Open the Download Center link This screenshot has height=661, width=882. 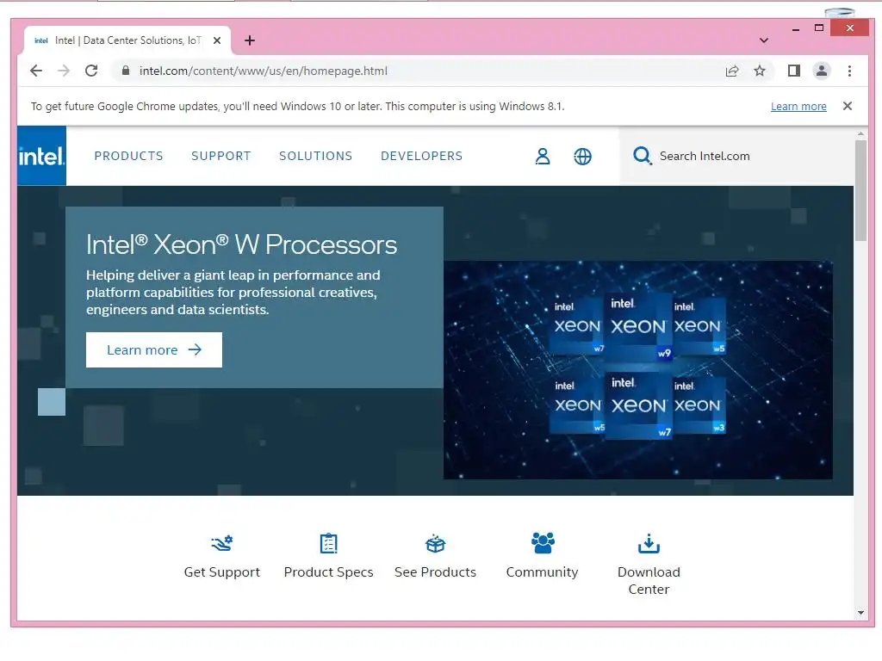649,580
